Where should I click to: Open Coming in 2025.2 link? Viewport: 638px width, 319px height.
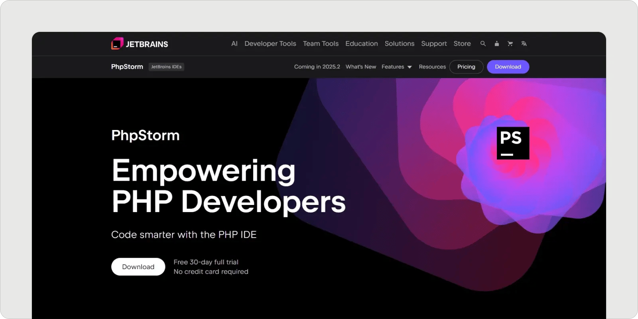point(317,67)
